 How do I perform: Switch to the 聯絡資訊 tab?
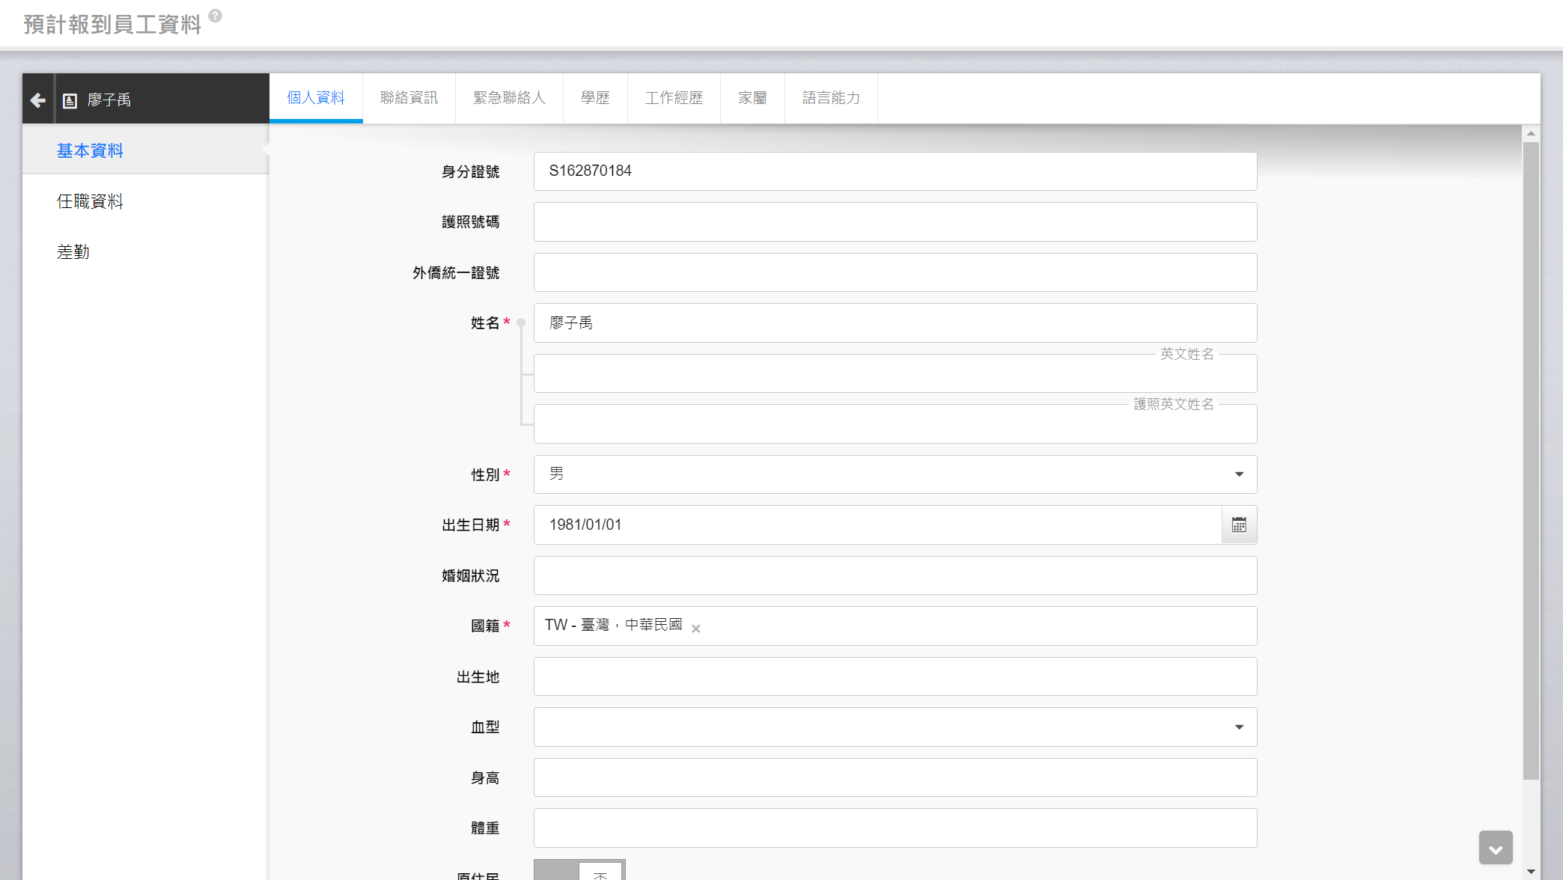(409, 98)
